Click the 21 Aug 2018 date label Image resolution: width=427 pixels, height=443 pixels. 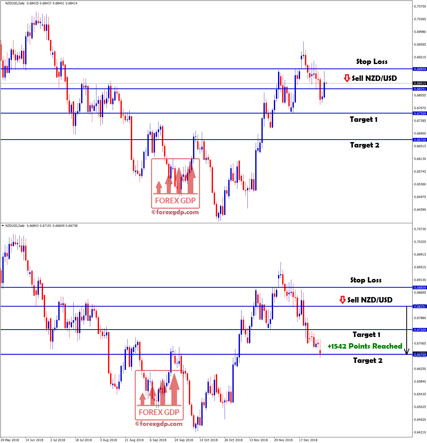134,440
